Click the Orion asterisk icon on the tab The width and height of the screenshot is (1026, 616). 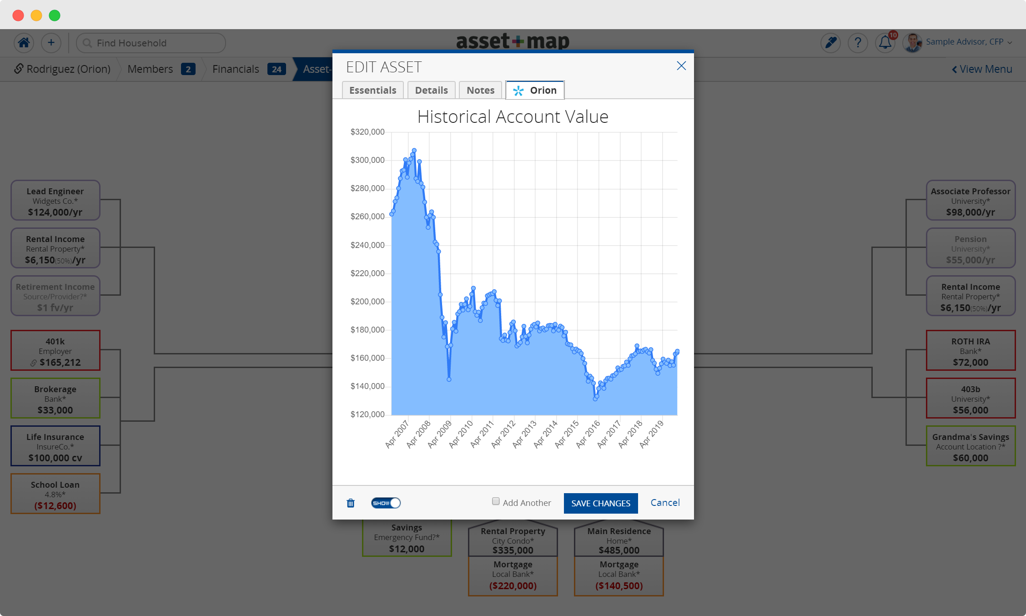[518, 90]
